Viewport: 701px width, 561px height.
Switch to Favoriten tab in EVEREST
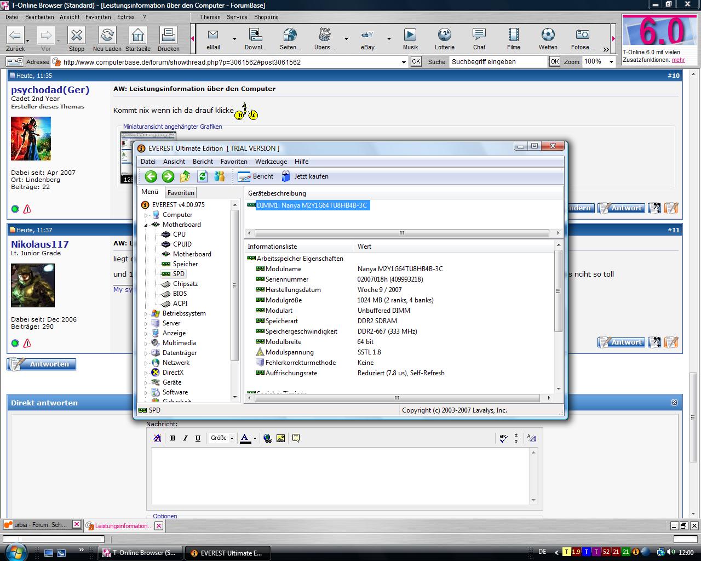(x=181, y=193)
